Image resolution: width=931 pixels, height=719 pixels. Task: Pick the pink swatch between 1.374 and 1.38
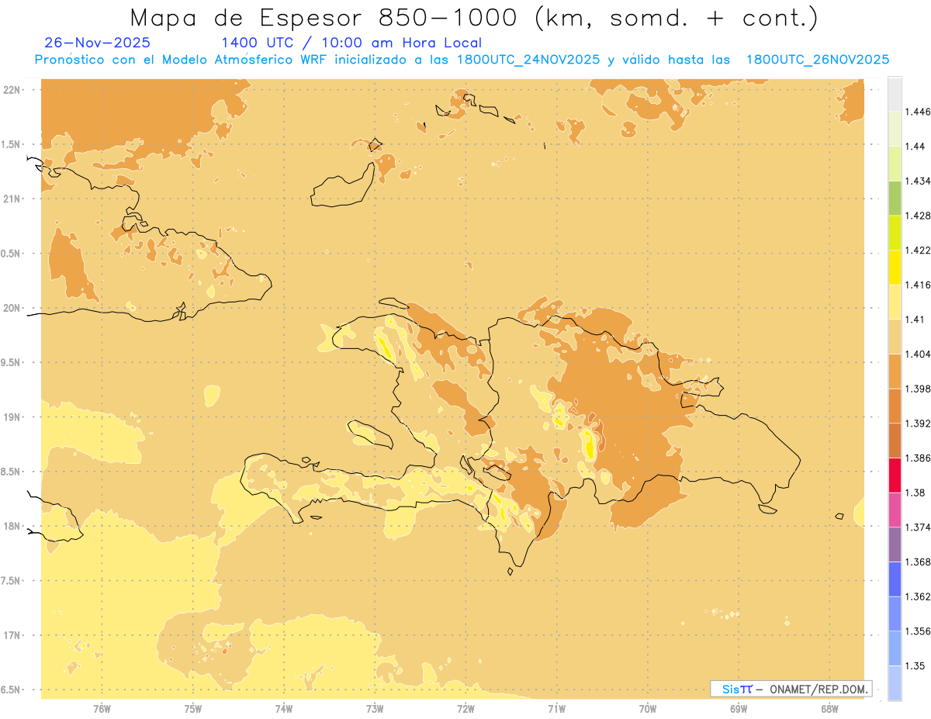tap(895, 510)
